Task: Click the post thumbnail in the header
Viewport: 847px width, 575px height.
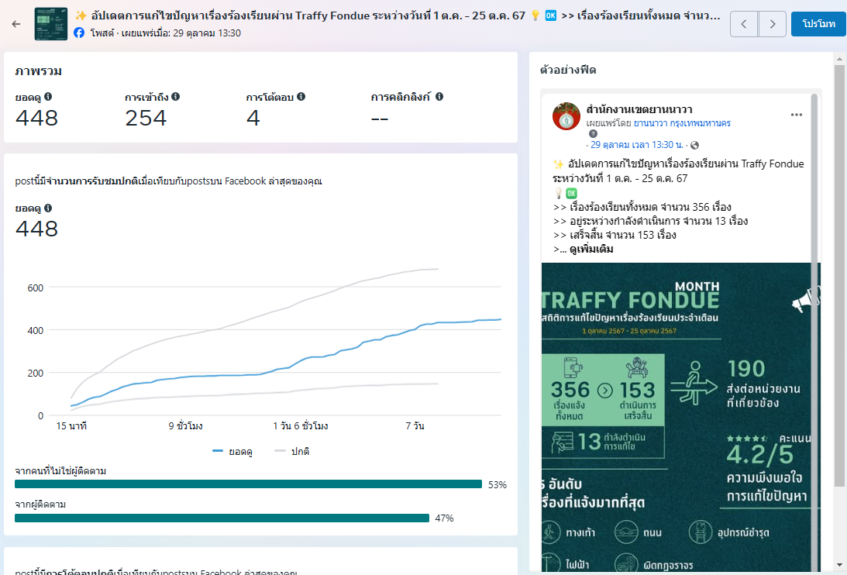Action: click(51, 24)
